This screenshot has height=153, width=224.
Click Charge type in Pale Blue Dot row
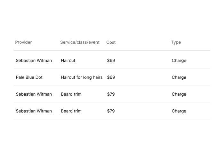[x=179, y=77]
